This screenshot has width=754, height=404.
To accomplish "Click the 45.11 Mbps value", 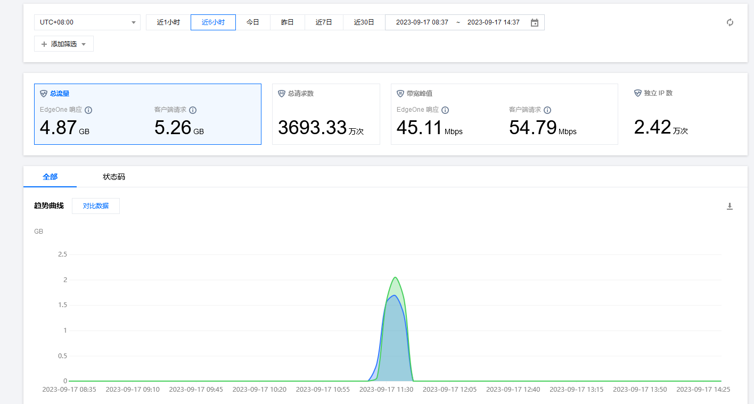I will point(430,128).
